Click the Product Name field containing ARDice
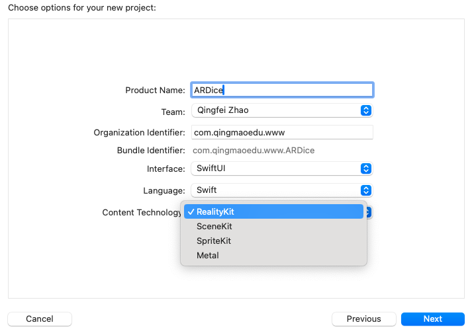The width and height of the screenshot is (472, 333). [282, 90]
